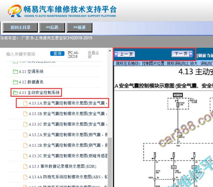Click the 当前车型 vehicle info line
The width and height of the screenshot is (213, 187).
coord(46,38)
